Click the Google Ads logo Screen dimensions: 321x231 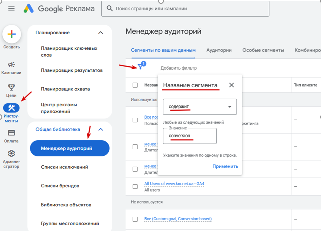point(29,9)
